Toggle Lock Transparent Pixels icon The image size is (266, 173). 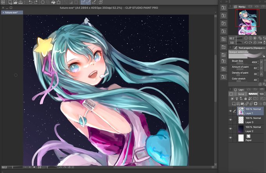[x=250, y=98]
